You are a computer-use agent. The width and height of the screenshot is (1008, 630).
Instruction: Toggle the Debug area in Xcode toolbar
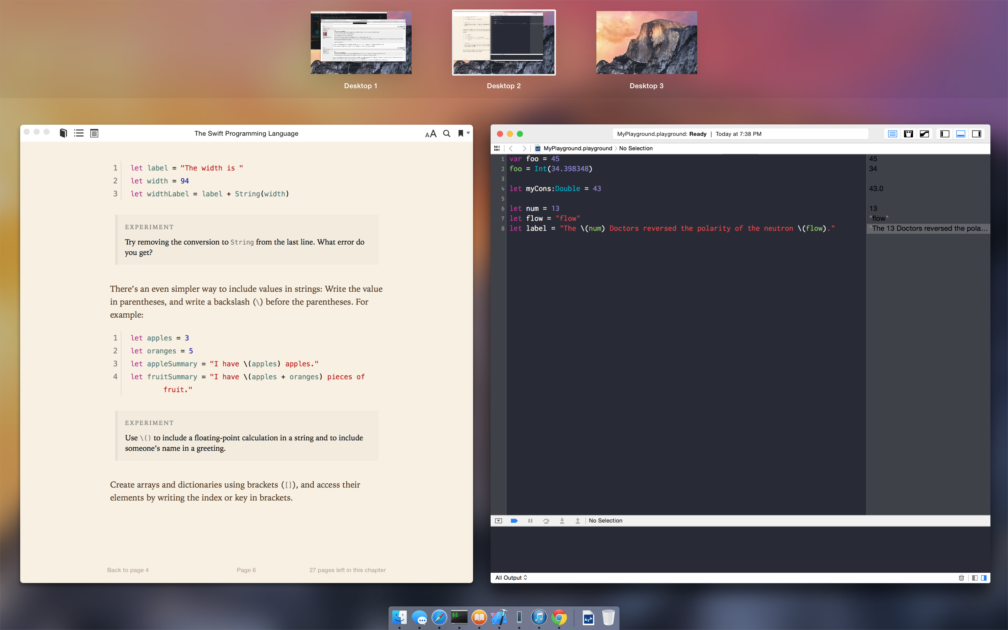click(x=960, y=134)
